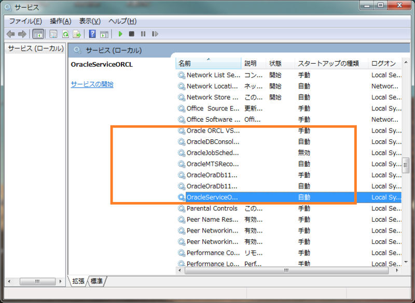Open the blue Help question-mark icon
Image resolution: width=415 pixels, height=303 pixels.
92,34
